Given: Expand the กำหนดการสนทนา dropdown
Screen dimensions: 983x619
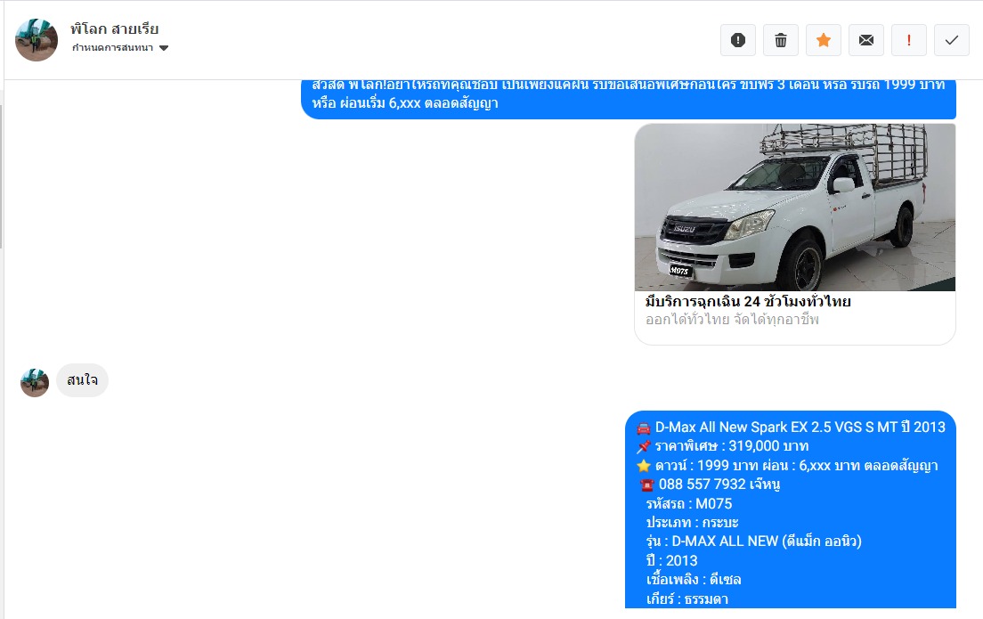Looking at the screenshot, I should [119, 48].
